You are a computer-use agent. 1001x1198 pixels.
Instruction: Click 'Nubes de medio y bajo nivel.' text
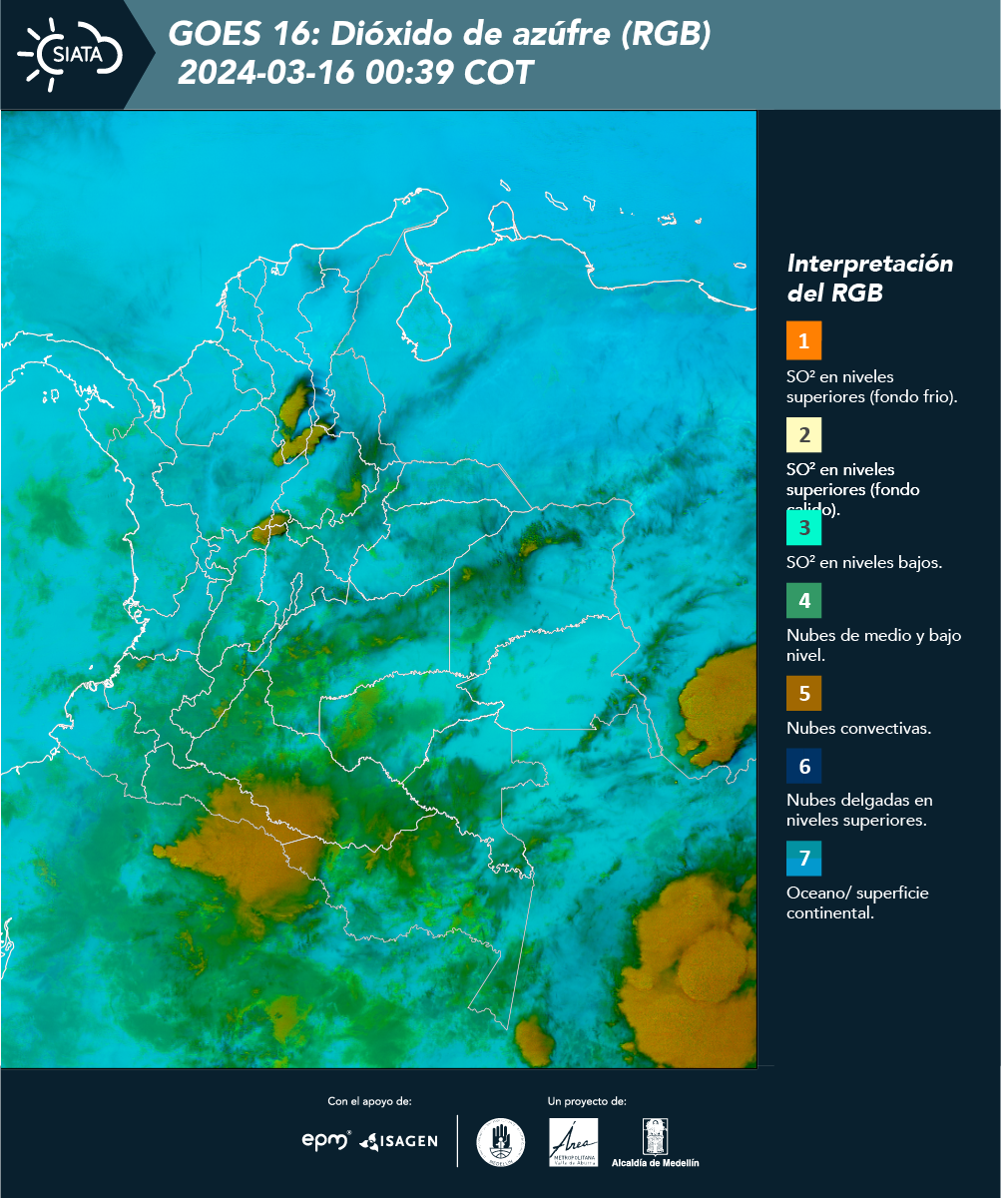874,645
